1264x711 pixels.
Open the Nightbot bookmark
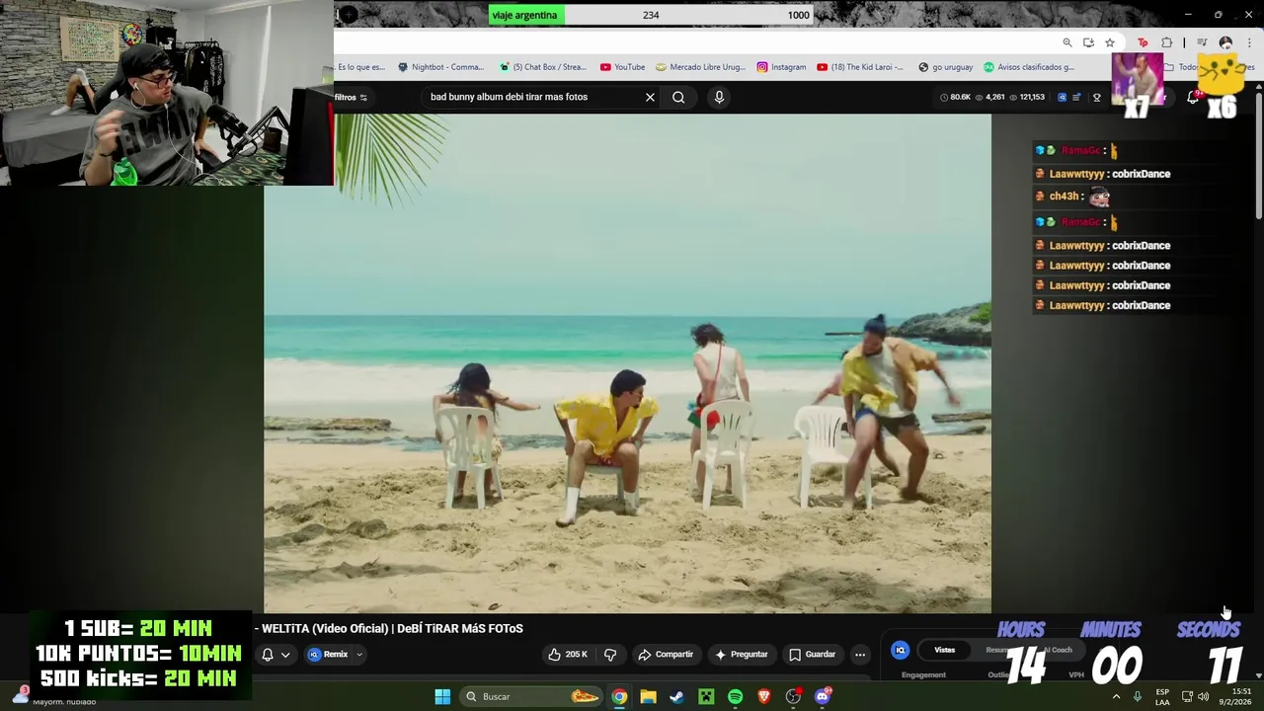[440, 67]
